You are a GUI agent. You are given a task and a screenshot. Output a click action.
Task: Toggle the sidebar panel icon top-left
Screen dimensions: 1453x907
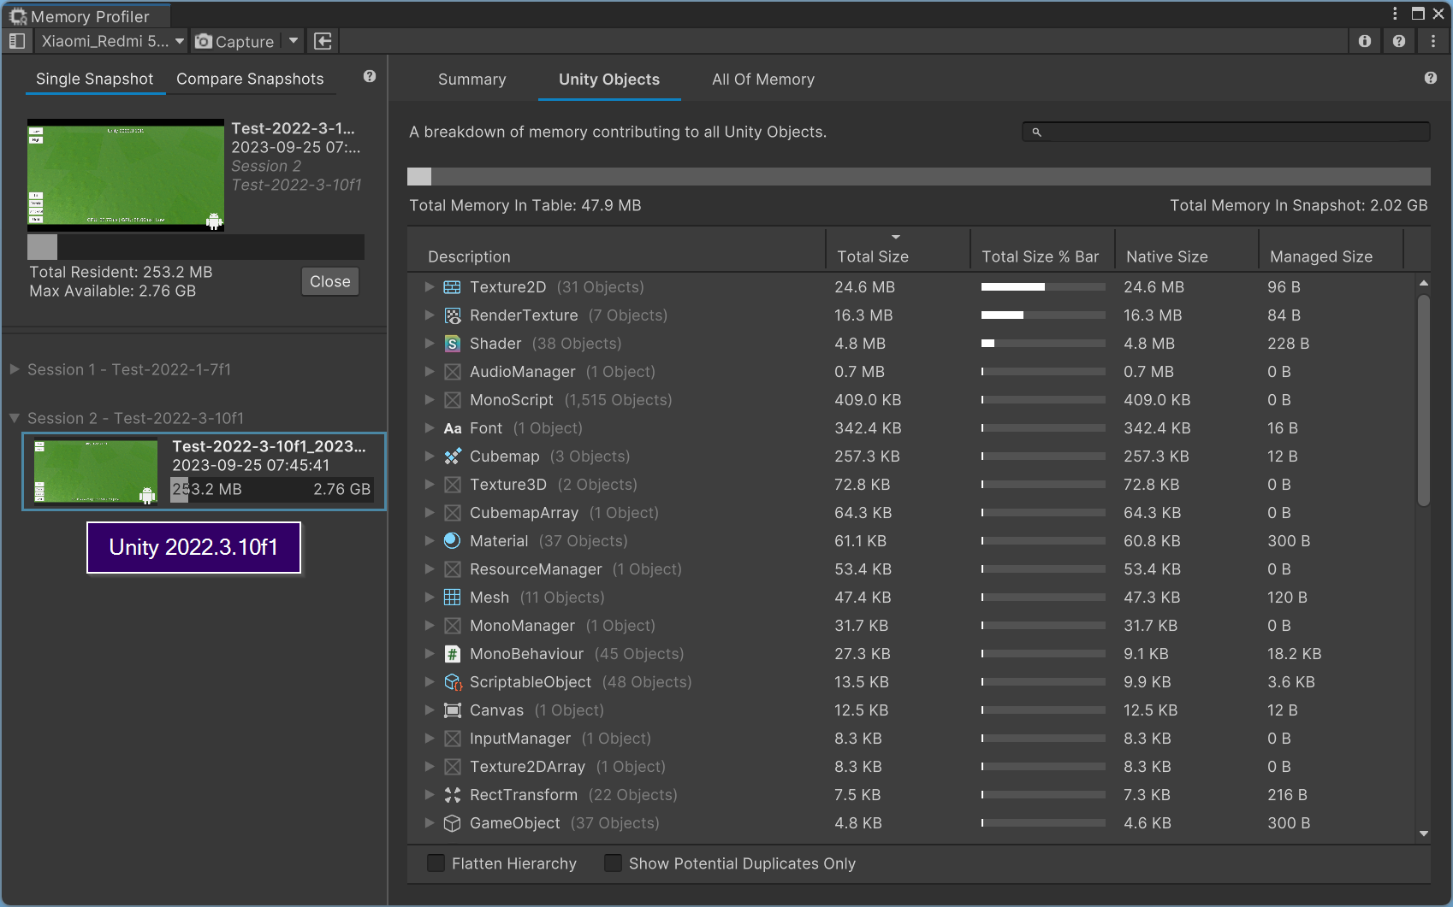pos(16,40)
